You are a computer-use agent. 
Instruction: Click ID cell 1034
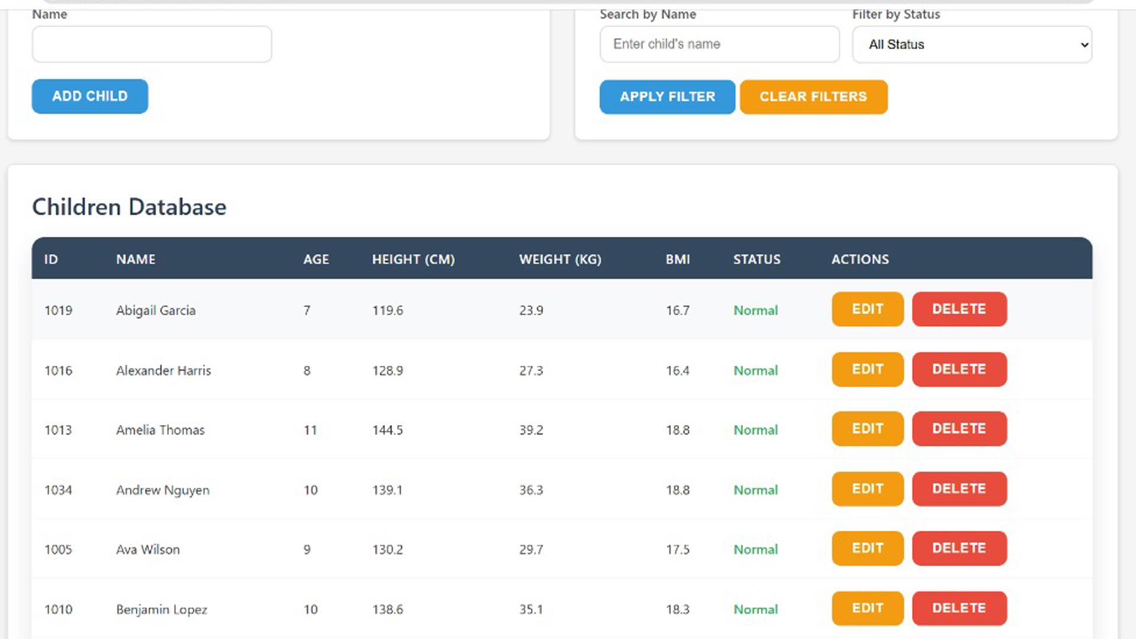(58, 490)
